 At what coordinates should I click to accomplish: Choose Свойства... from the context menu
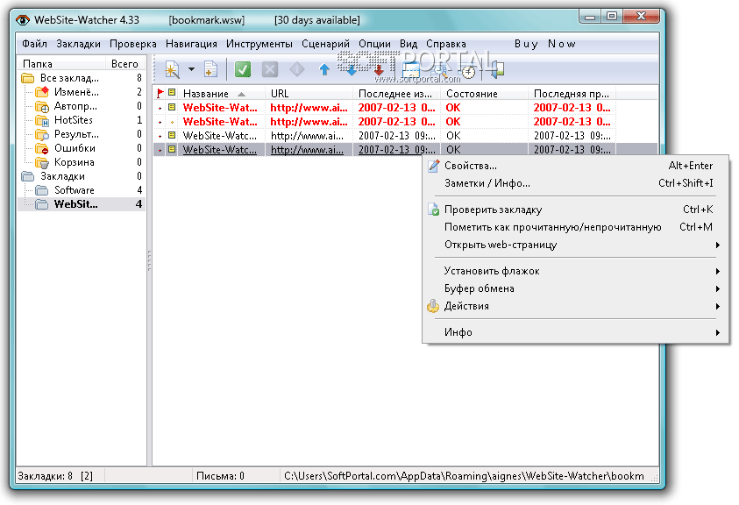575,166
